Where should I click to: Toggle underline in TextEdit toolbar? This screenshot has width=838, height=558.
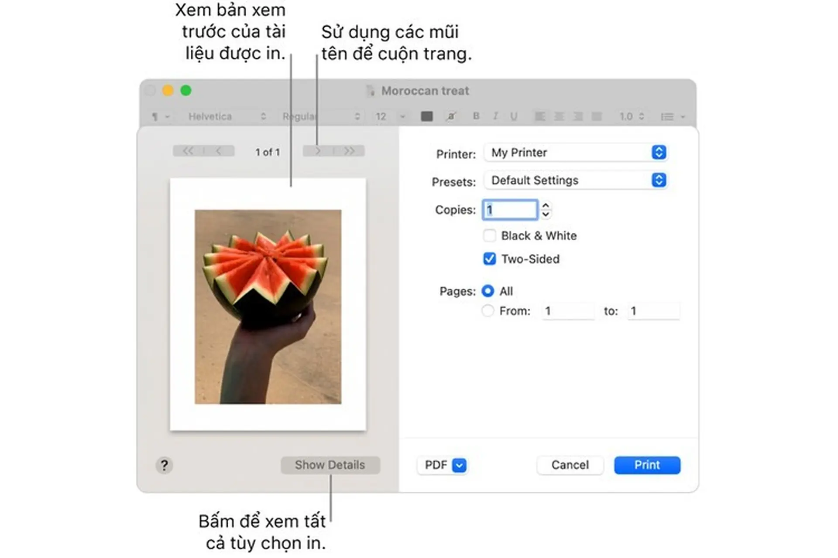(x=514, y=116)
